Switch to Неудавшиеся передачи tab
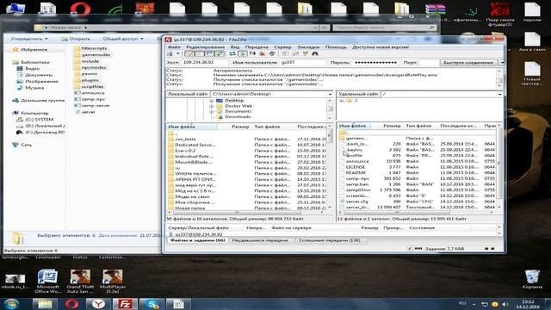Viewport: 551px width, 310px height. click(260, 240)
